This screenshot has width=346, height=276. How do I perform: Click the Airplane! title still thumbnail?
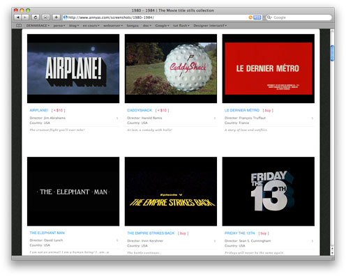point(73,68)
